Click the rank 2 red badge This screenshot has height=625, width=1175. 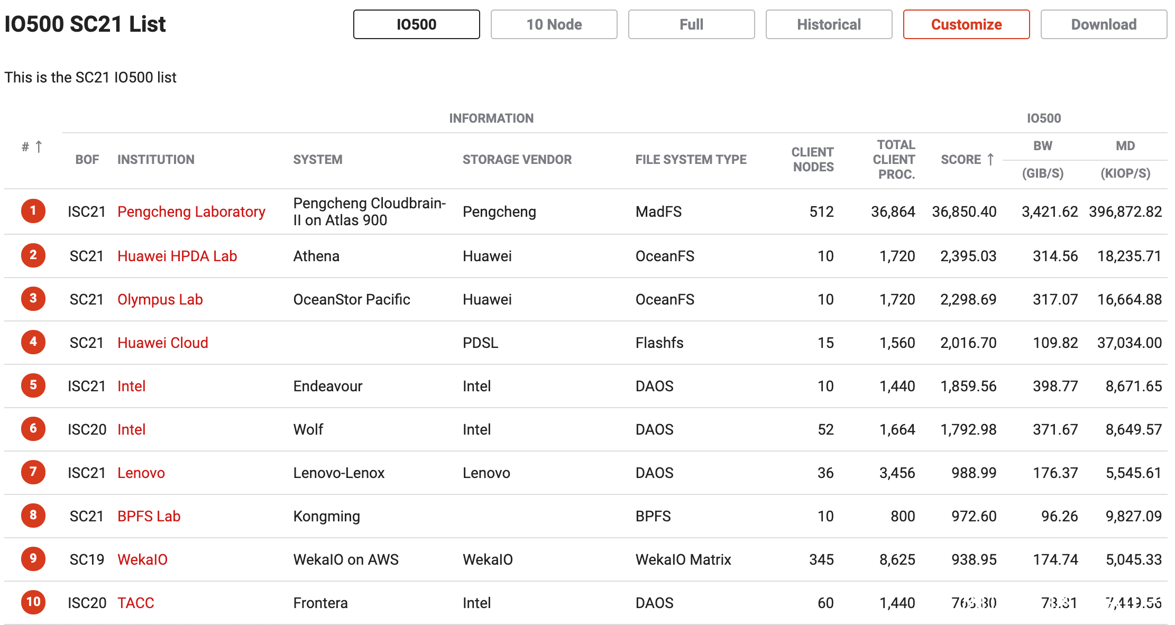[x=33, y=255]
